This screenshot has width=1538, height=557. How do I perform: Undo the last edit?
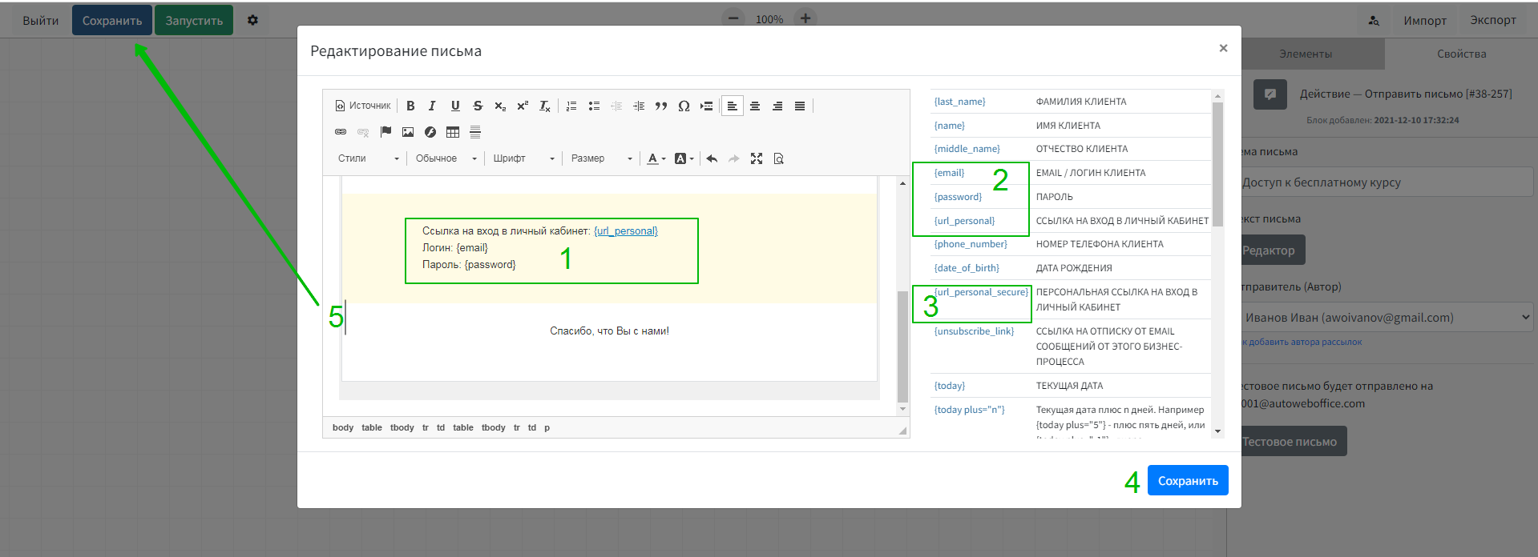click(712, 158)
